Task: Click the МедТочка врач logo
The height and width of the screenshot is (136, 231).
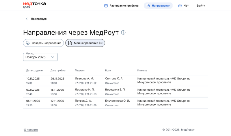Action: (34, 5)
